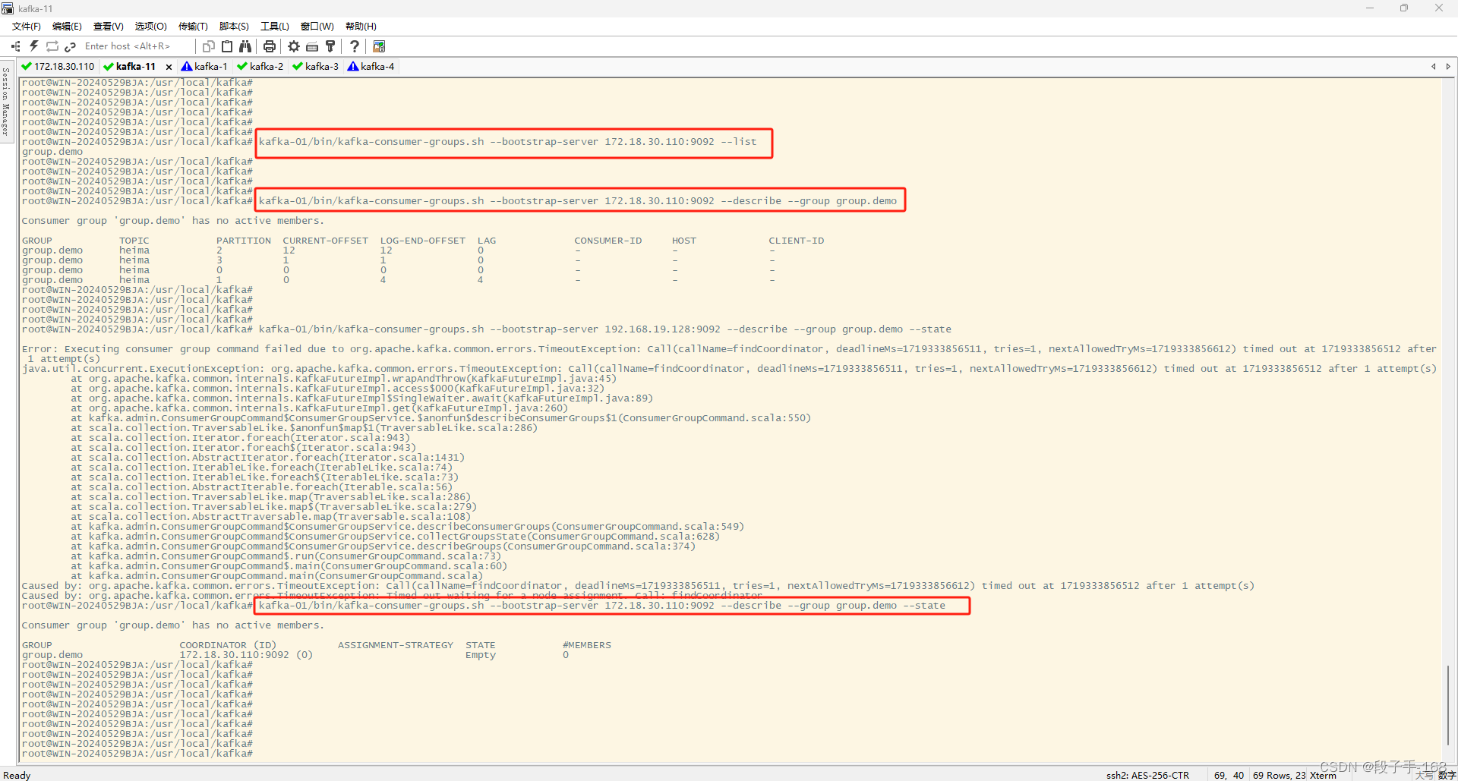
Task: Open the Session Manager toolbar icon
Action: [16, 46]
